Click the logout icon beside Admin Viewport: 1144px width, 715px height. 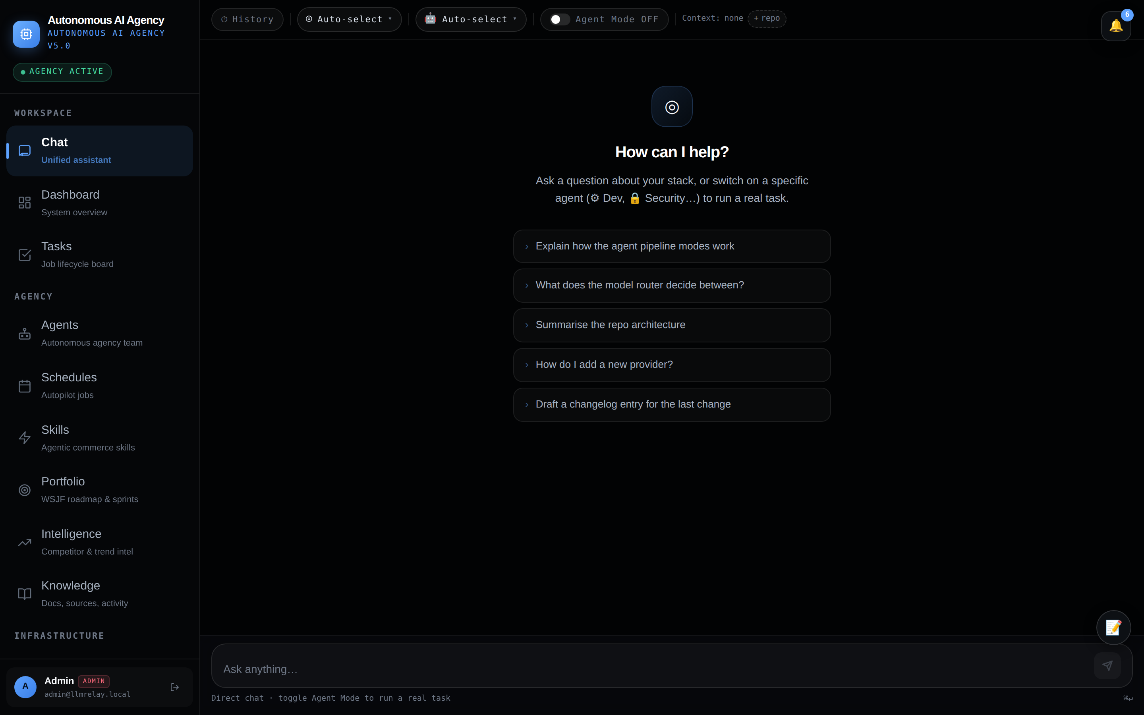[174, 687]
